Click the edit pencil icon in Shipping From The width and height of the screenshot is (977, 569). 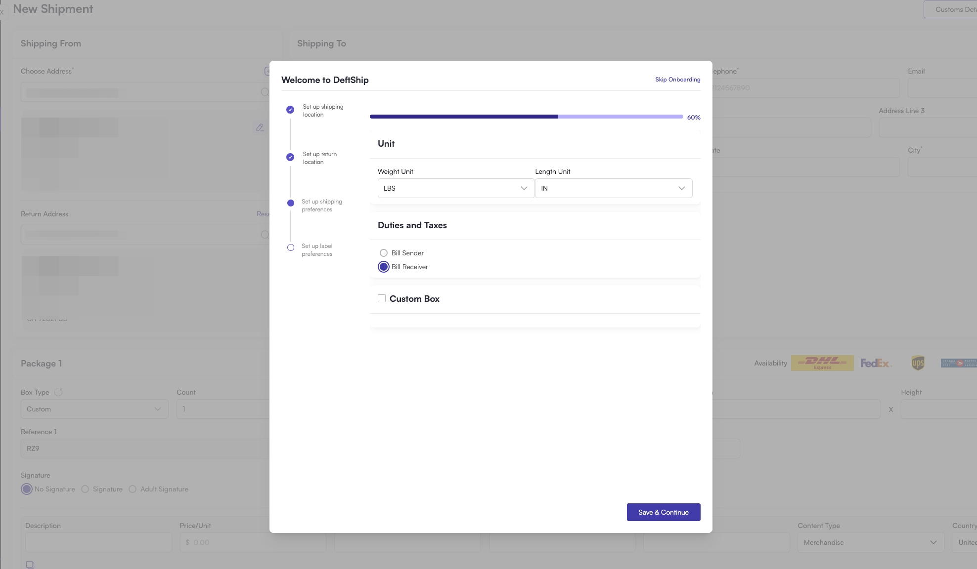[260, 127]
